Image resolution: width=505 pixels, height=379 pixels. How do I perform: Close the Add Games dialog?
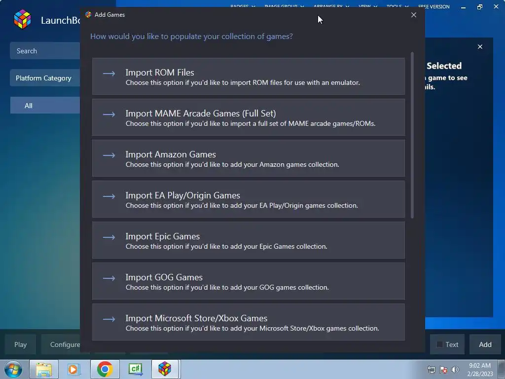click(x=414, y=15)
